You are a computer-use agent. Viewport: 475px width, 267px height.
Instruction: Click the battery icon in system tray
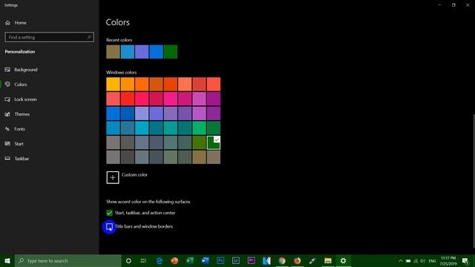coord(408,260)
